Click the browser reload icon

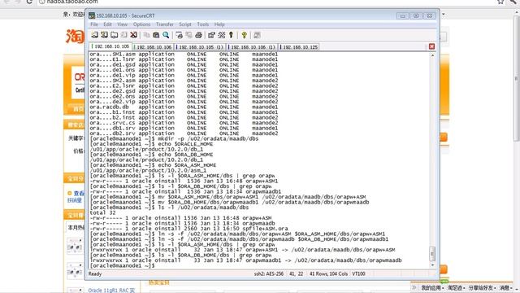(x=29, y=2)
